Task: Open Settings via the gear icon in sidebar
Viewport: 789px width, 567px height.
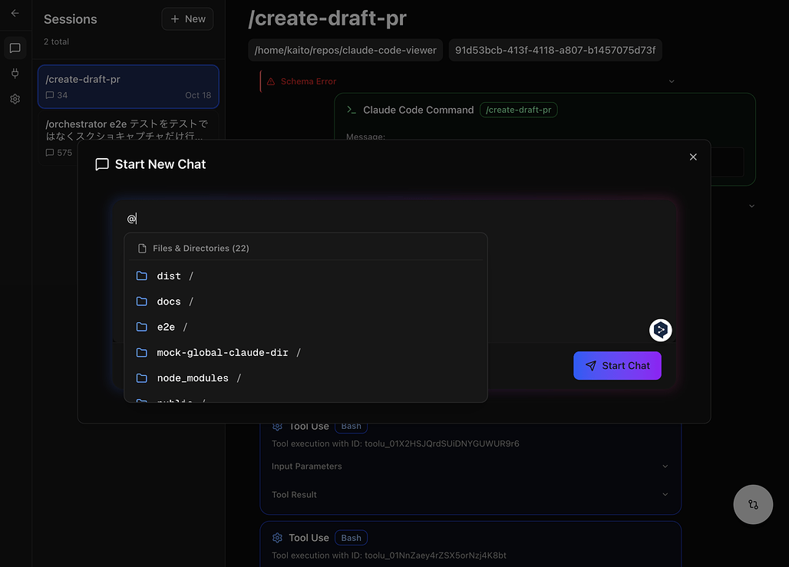Action: tap(15, 98)
